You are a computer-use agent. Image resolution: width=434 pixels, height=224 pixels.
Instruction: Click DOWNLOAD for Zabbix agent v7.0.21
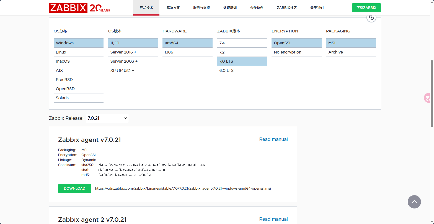[74, 189]
